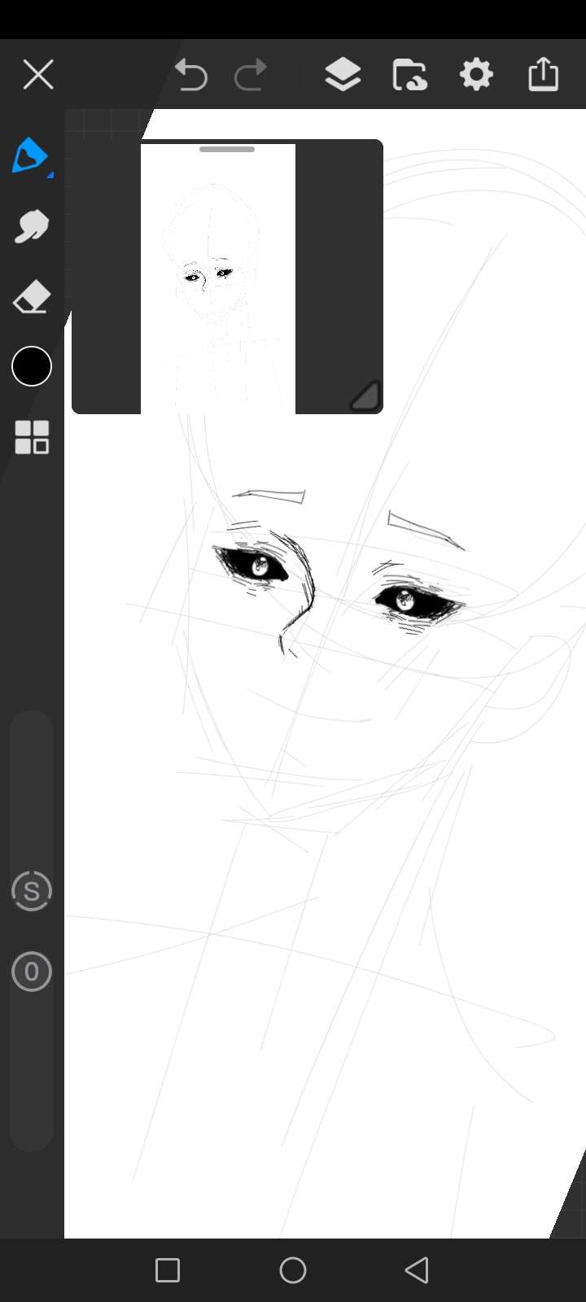Toggle the S stabilizer button
Viewport: 586px width, 1302px height.
[32, 891]
